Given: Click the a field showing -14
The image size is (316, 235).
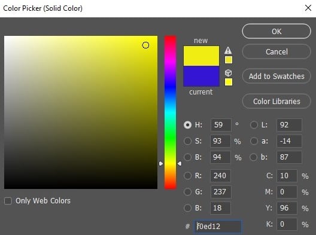Looking at the screenshot, I should click(x=289, y=141).
